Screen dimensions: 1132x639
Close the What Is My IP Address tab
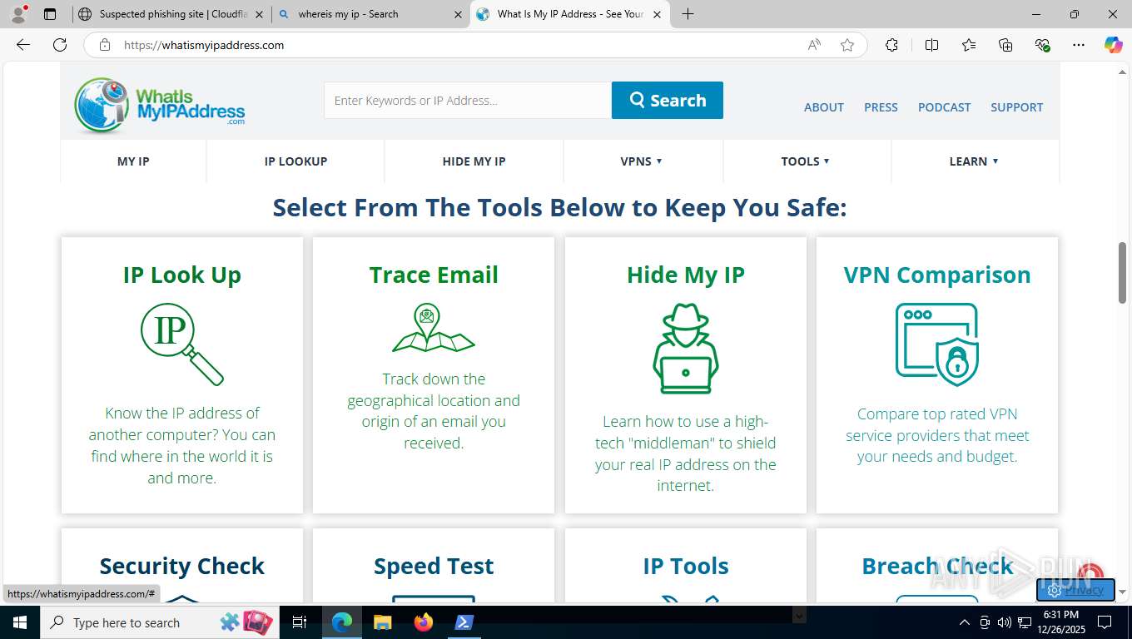pyautogui.click(x=657, y=14)
